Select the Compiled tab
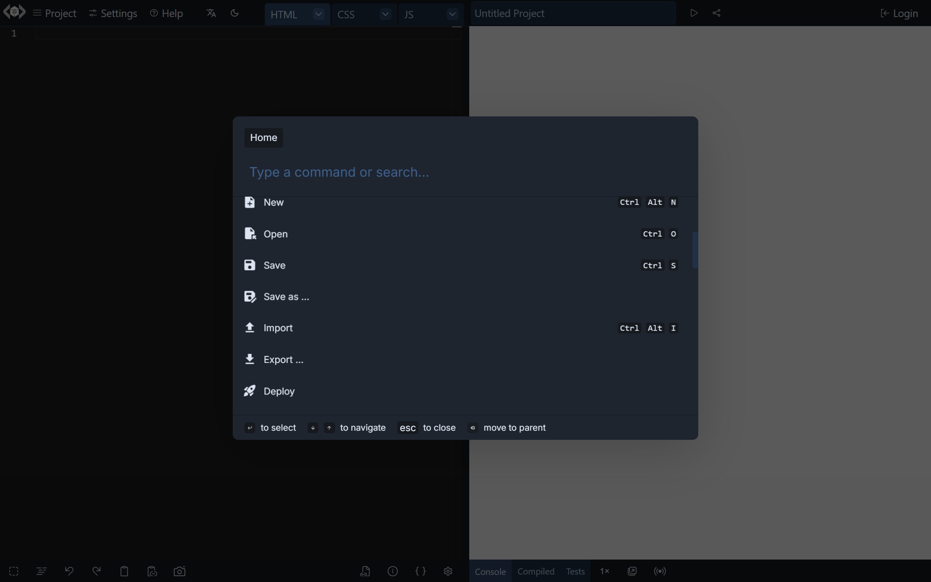The image size is (931, 582). [536, 571]
